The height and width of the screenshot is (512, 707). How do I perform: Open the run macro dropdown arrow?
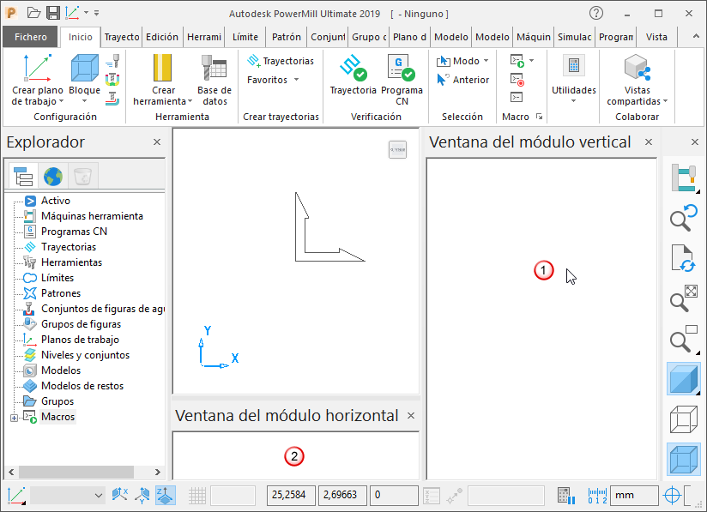point(532,60)
